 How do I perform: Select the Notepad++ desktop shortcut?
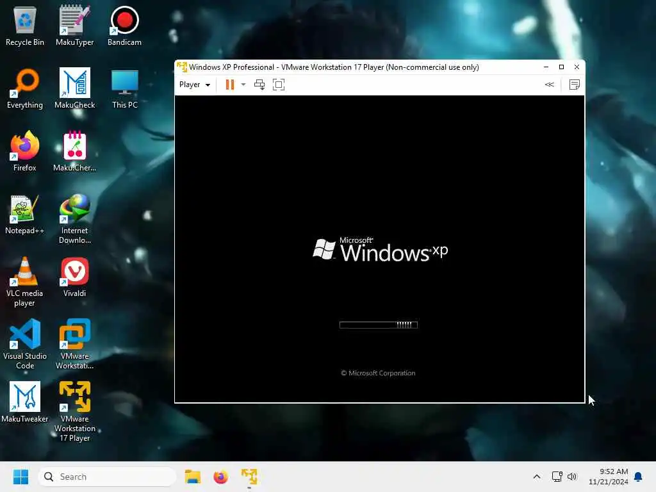(x=25, y=214)
